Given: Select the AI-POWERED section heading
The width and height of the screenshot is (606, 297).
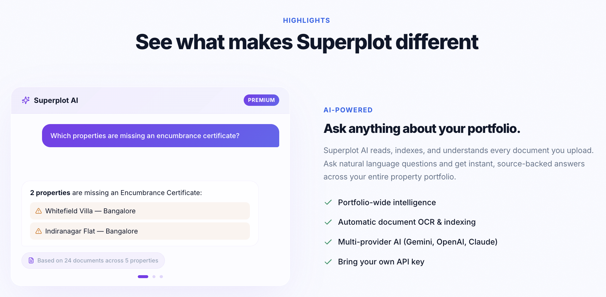Looking at the screenshot, I should click(x=348, y=110).
